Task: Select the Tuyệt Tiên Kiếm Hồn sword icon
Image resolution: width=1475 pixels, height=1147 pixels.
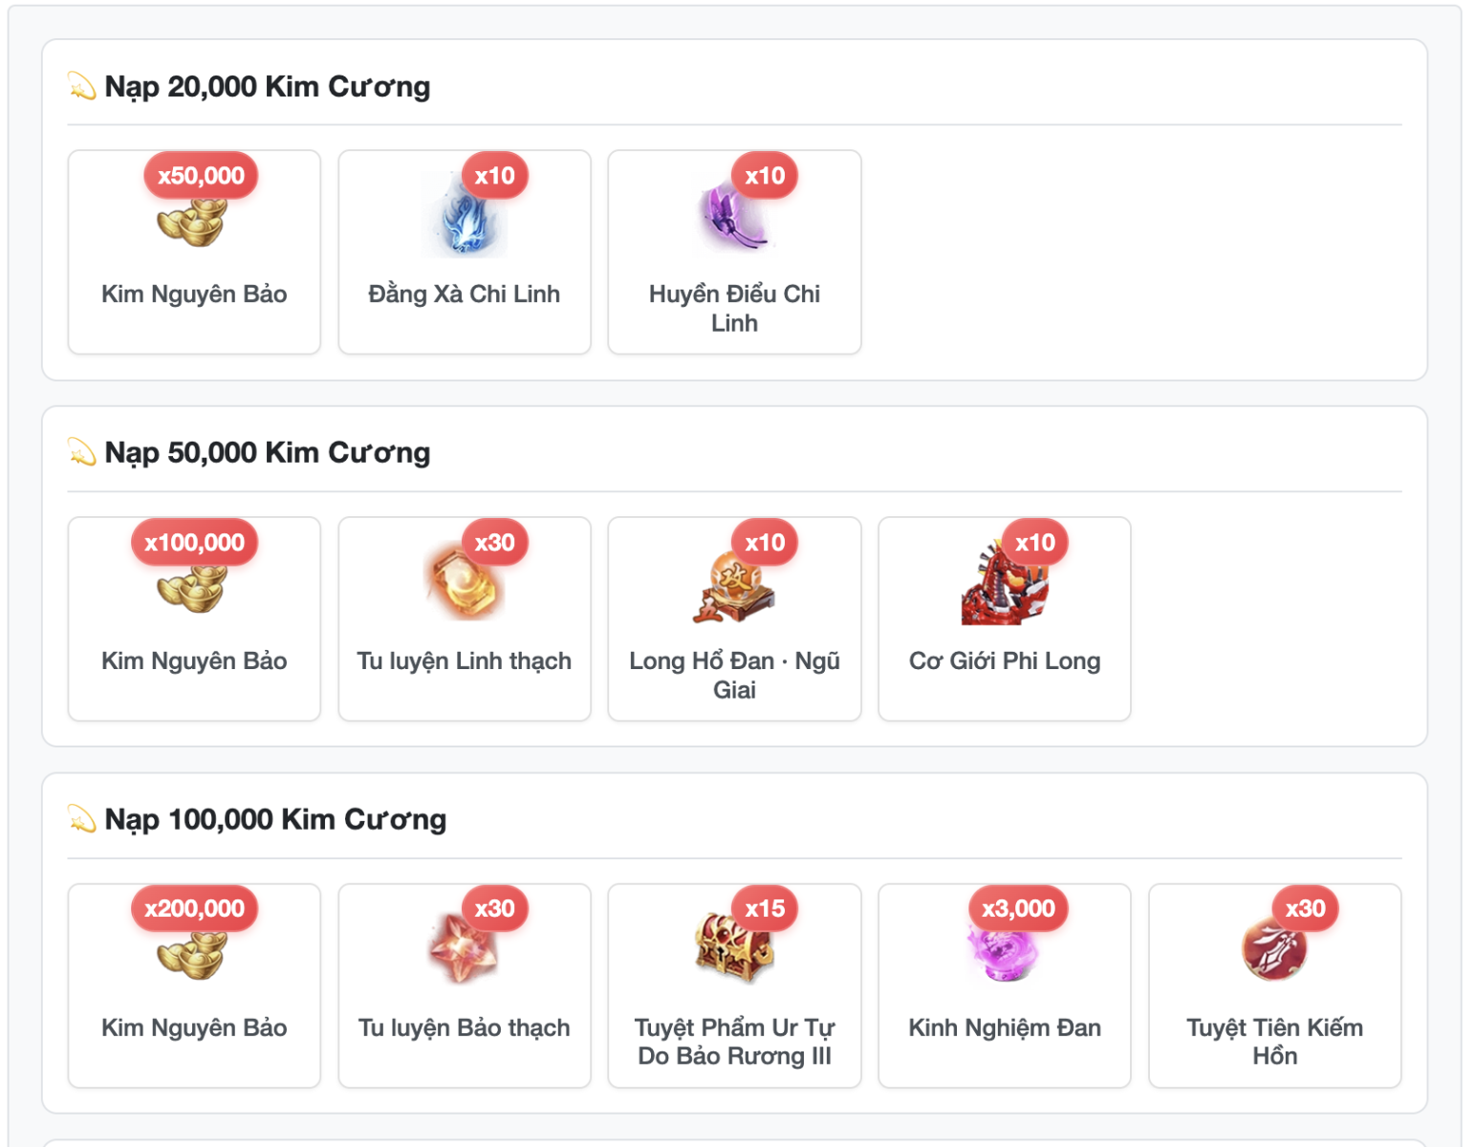Action: point(1274,949)
